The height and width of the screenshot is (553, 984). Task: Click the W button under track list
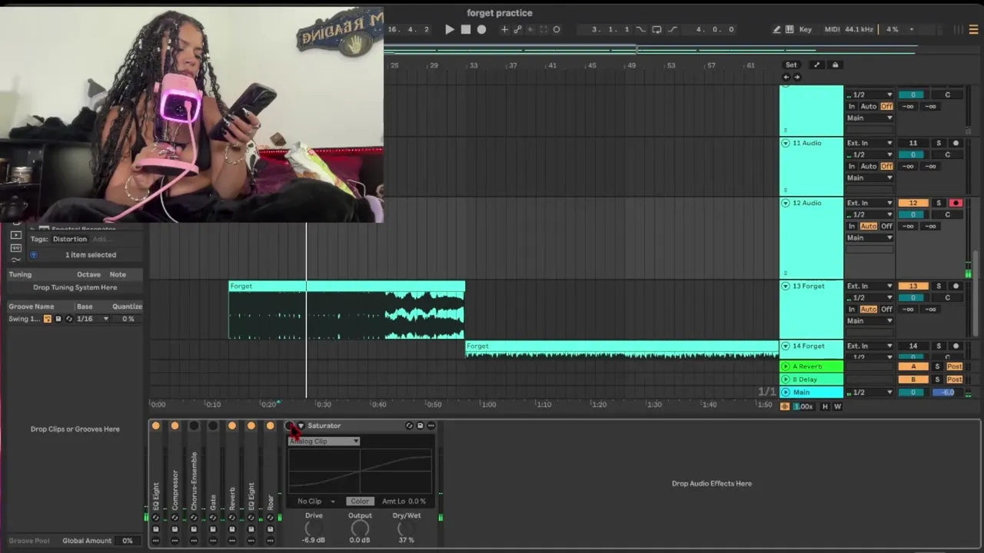click(x=837, y=406)
